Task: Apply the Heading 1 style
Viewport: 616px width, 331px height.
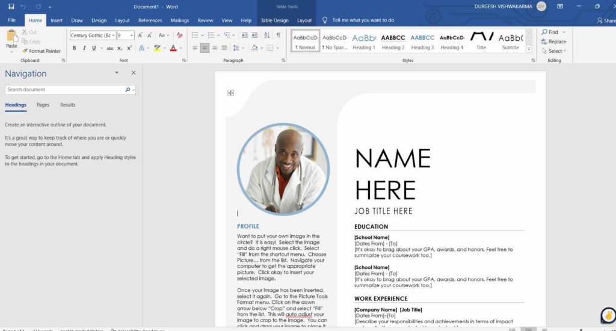Action: click(364, 42)
